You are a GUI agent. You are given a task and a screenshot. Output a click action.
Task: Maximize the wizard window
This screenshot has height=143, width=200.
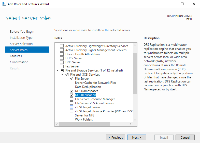tap(182, 4)
